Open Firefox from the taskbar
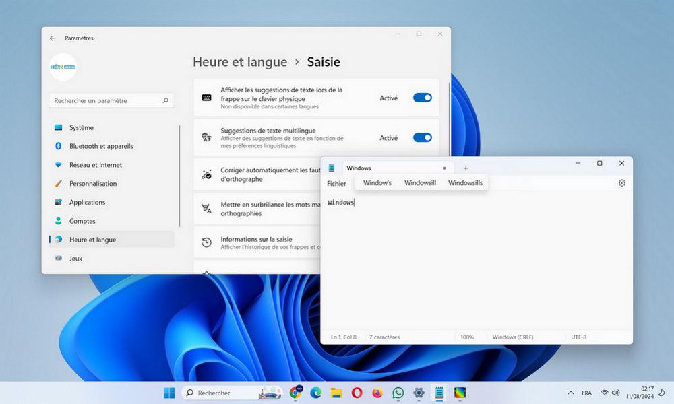This screenshot has width=674, height=404. coord(377,393)
